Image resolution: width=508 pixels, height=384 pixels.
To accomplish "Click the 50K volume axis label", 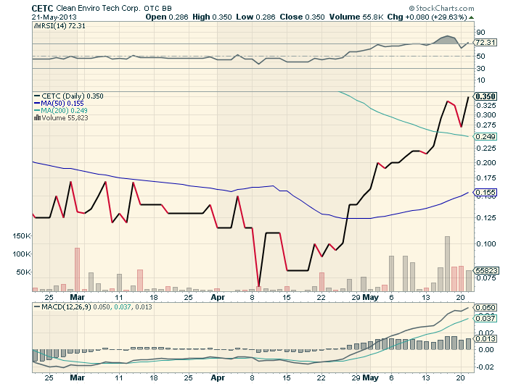I will click(x=23, y=272).
